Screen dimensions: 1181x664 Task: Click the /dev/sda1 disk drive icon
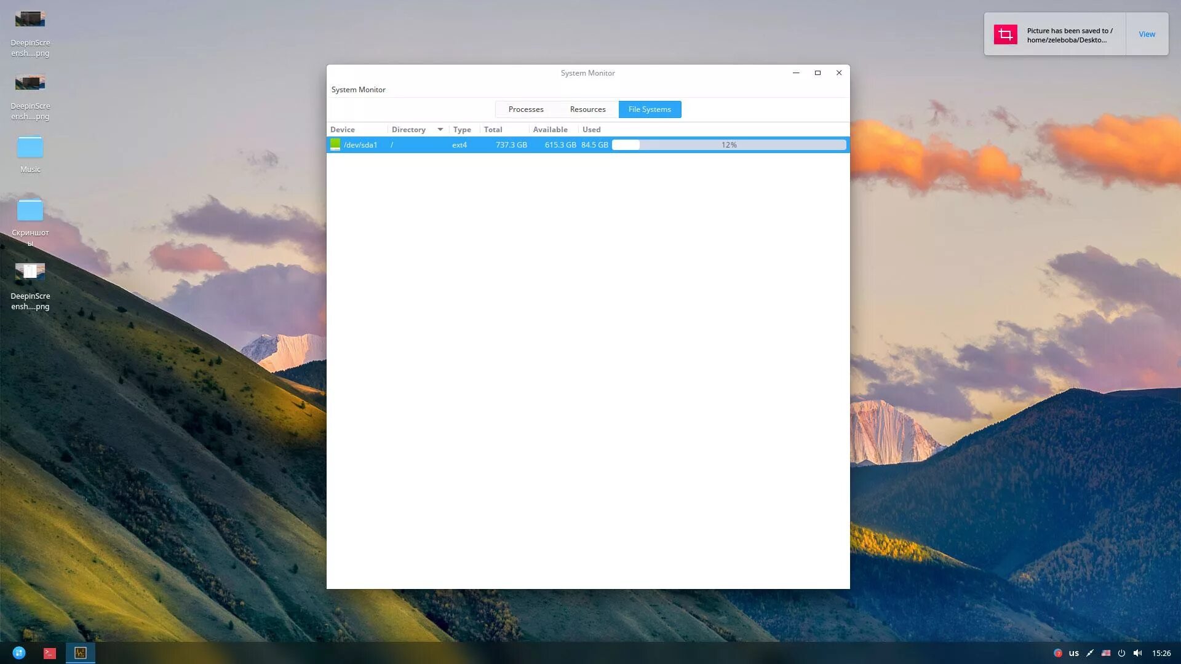(x=335, y=144)
